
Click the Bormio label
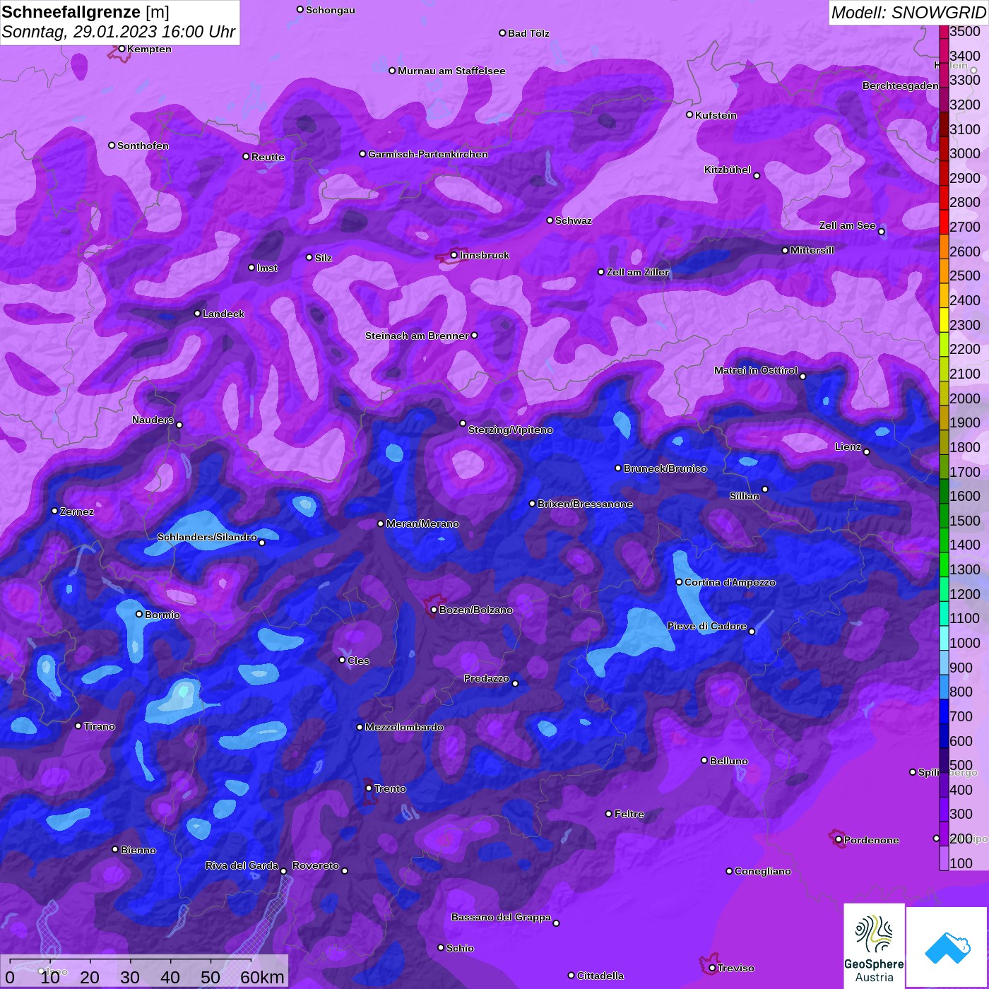pos(162,615)
